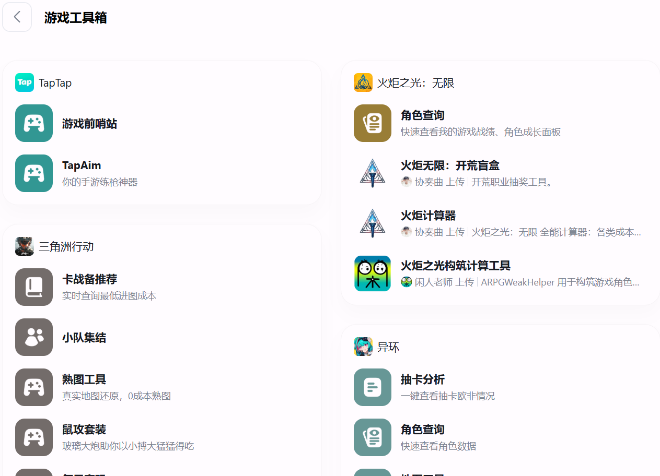Open the 火炬无限：开荒盲盒 torch icon
660x476 pixels.
coord(373,173)
